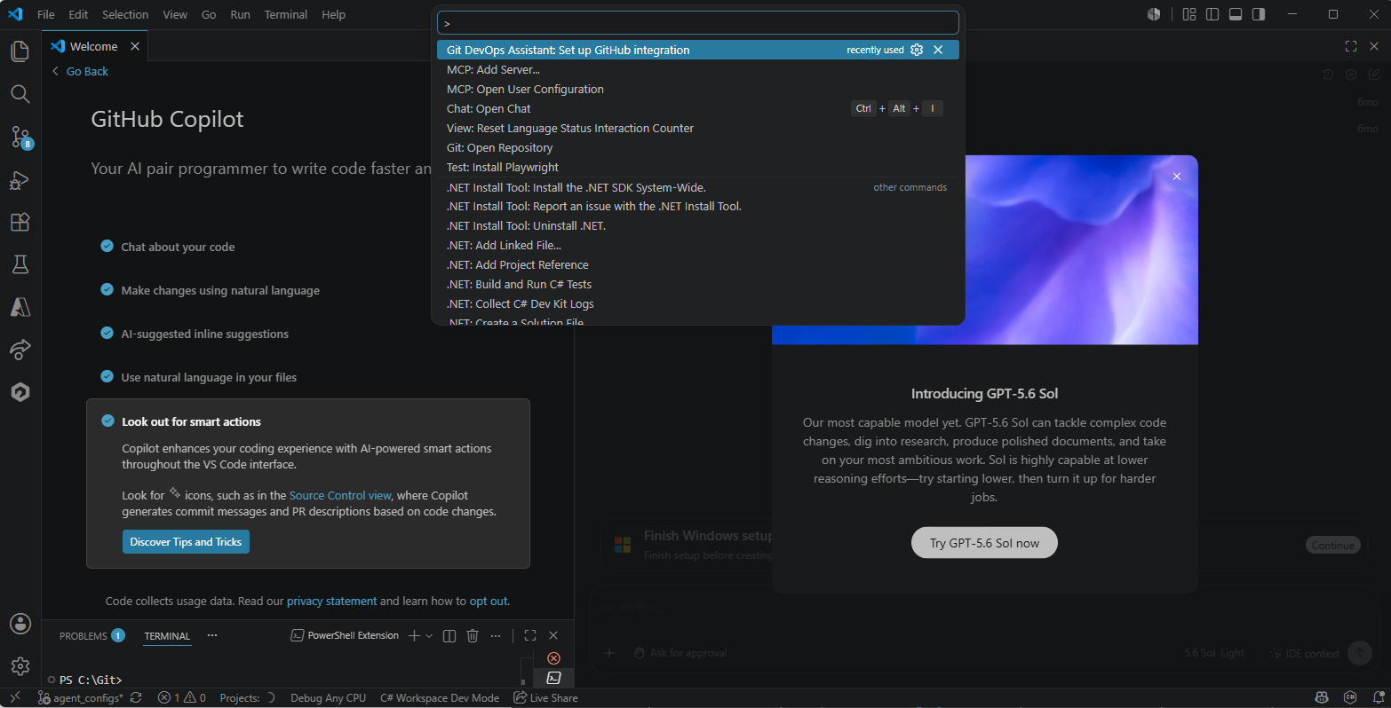
Task: Add a new terminal with plus icon
Action: [x=414, y=635]
